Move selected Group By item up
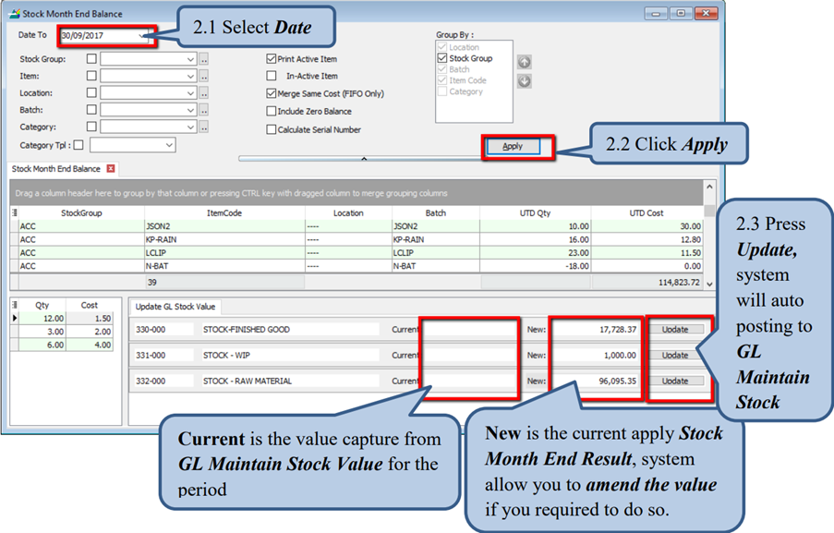834x533 pixels. (x=524, y=62)
